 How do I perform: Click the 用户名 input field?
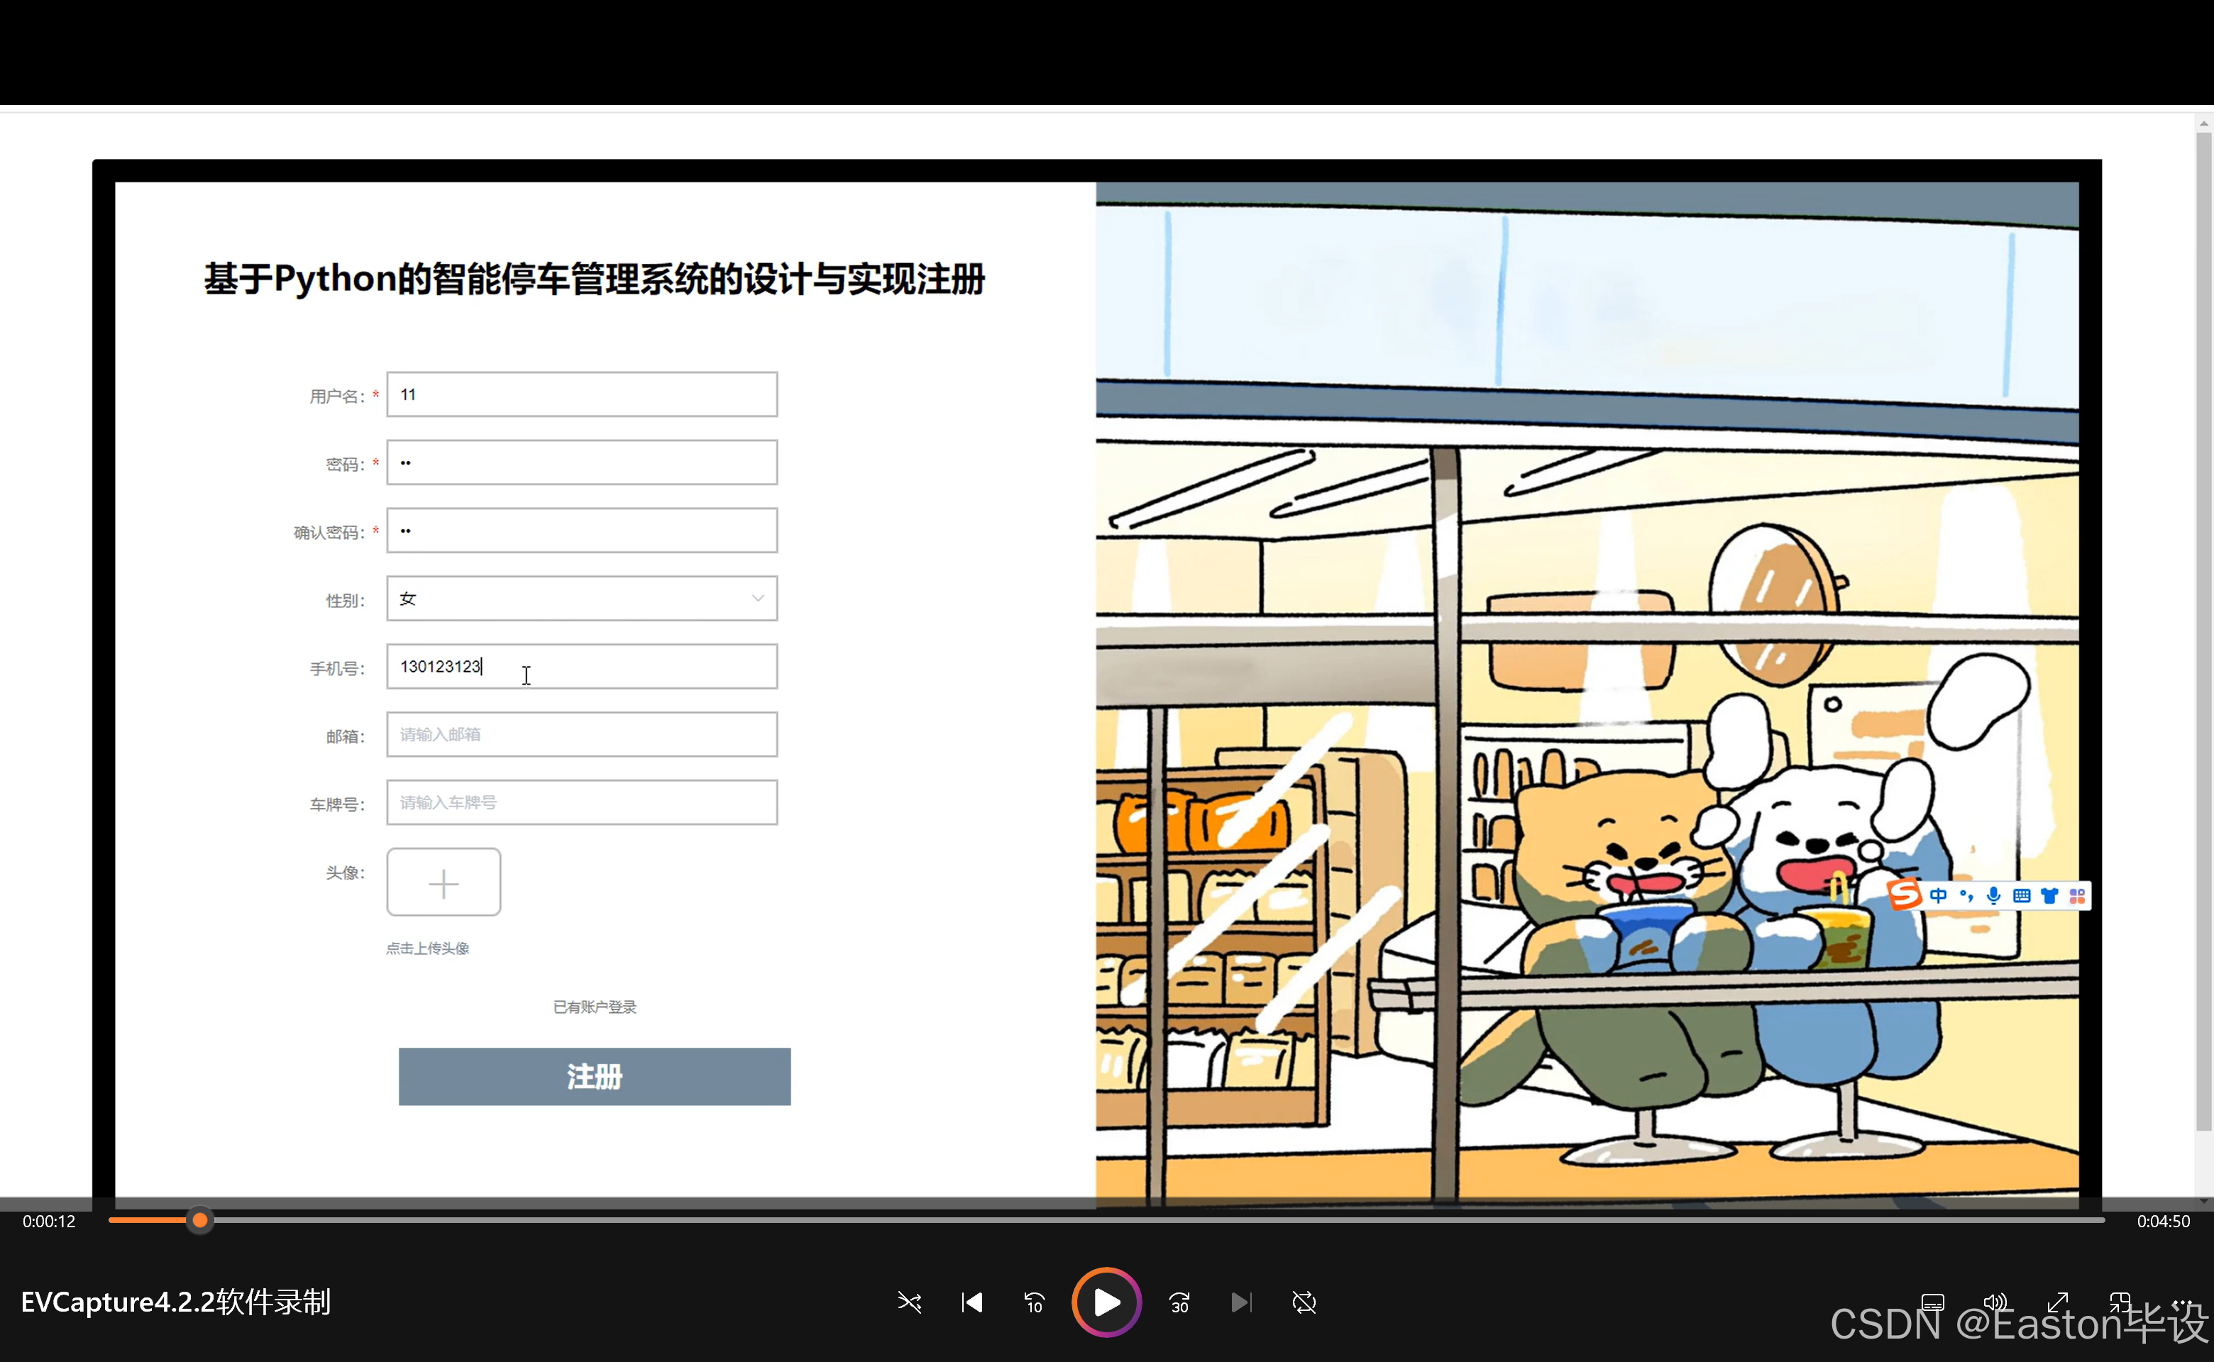(x=582, y=394)
